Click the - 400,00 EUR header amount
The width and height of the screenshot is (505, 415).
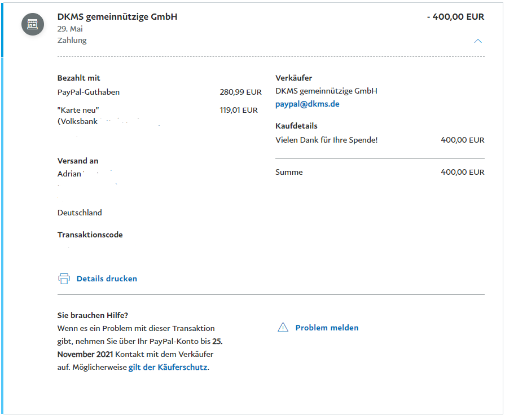click(x=455, y=17)
